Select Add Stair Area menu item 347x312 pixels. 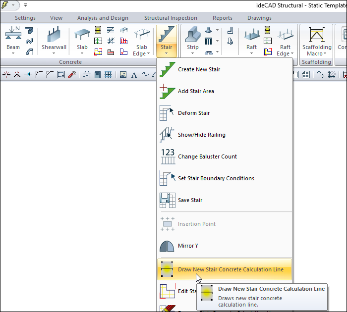[225, 91]
